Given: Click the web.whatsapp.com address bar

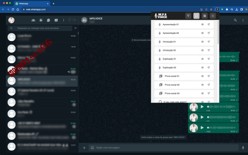Looking at the screenshot, I should (111, 9).
